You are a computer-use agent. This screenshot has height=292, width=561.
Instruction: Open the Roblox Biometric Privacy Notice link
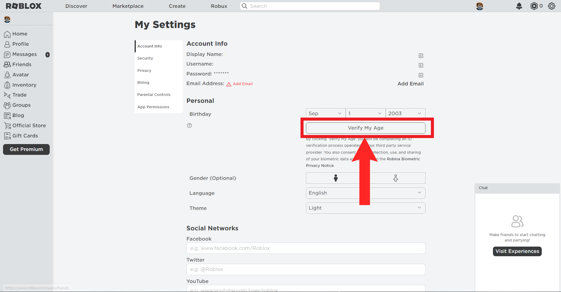[x=363, y=162]
